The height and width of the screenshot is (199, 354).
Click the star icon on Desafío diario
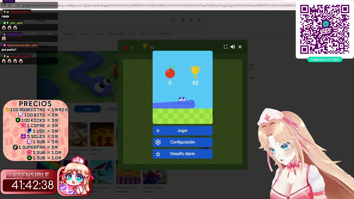click(x=158, y=154)
